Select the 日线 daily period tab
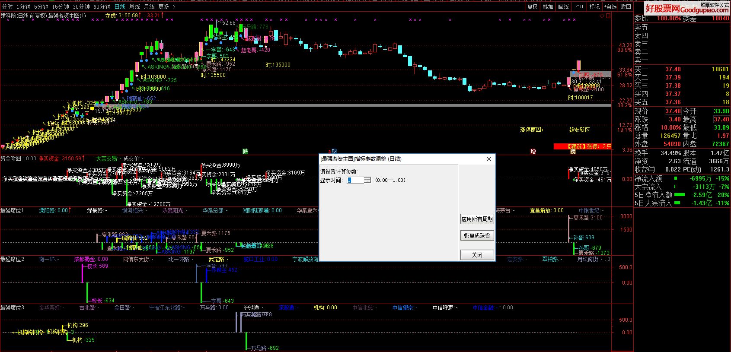This screenshot has height=352, width=731. point(120,6)
